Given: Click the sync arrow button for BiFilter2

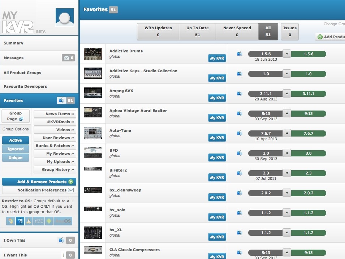Looking at the screenshot, I should tap(287, 173).
